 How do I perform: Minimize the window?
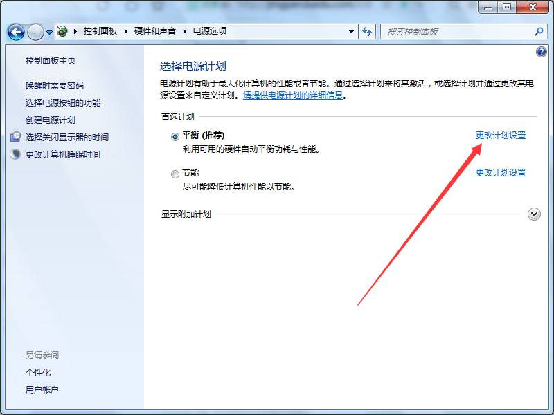pos(488,7)
